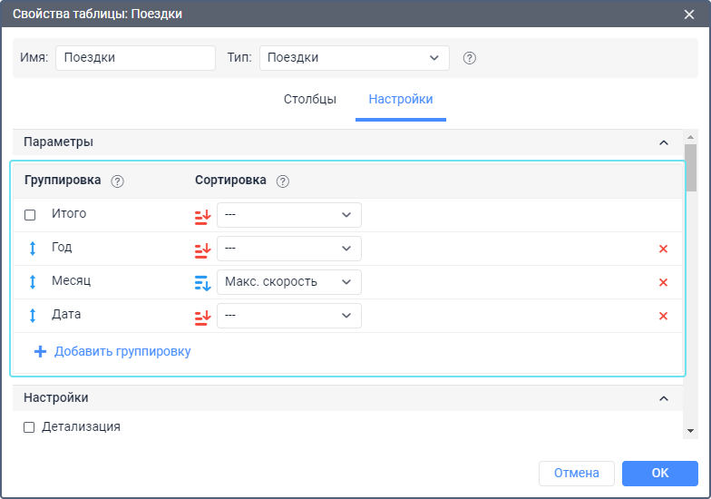Click the sort direction icon for Месяц row
The height and width of the screenshot is (499, 711).
pyautogui.click(x=202, y=282)
